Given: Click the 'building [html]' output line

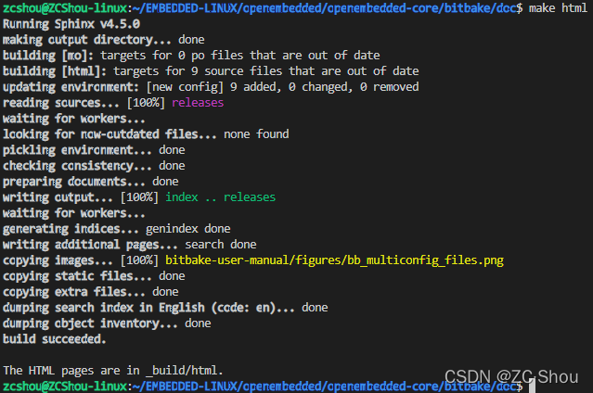Looking at the screenshot, I should [x=211, y=71].
